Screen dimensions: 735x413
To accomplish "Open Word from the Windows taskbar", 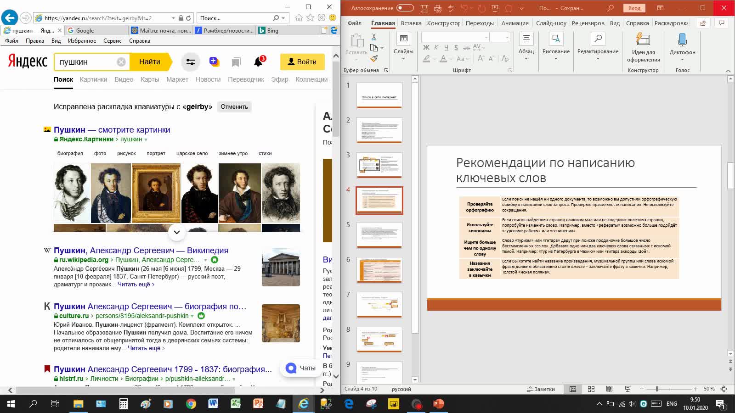I will click(x=213, y=404).
